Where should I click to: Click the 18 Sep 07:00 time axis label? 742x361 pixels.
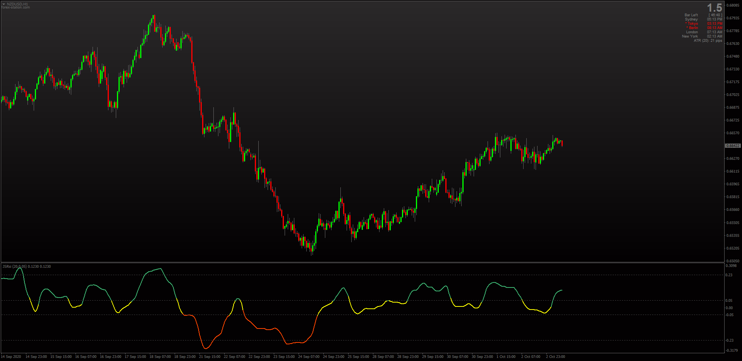[x=160, y=357]
